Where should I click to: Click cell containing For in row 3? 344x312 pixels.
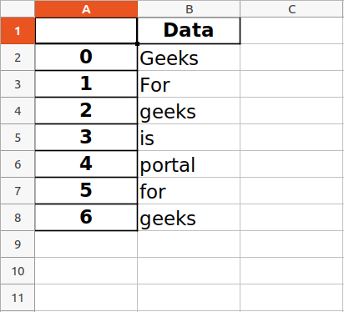tap(189, 84)
